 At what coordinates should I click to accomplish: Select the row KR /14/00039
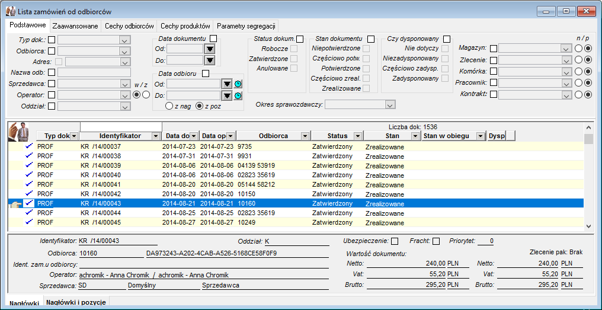pos(296,165)
